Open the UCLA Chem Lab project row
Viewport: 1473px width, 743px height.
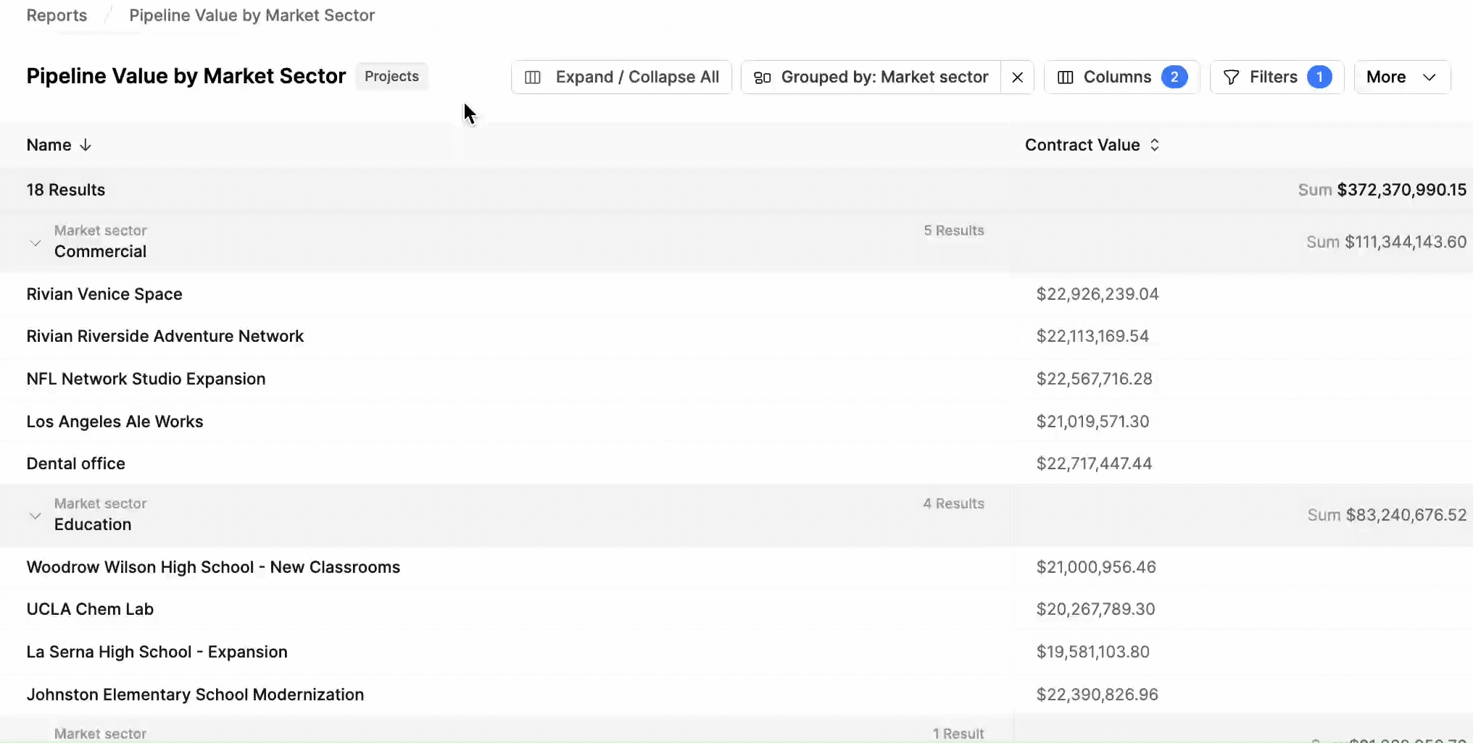[90, 609]
